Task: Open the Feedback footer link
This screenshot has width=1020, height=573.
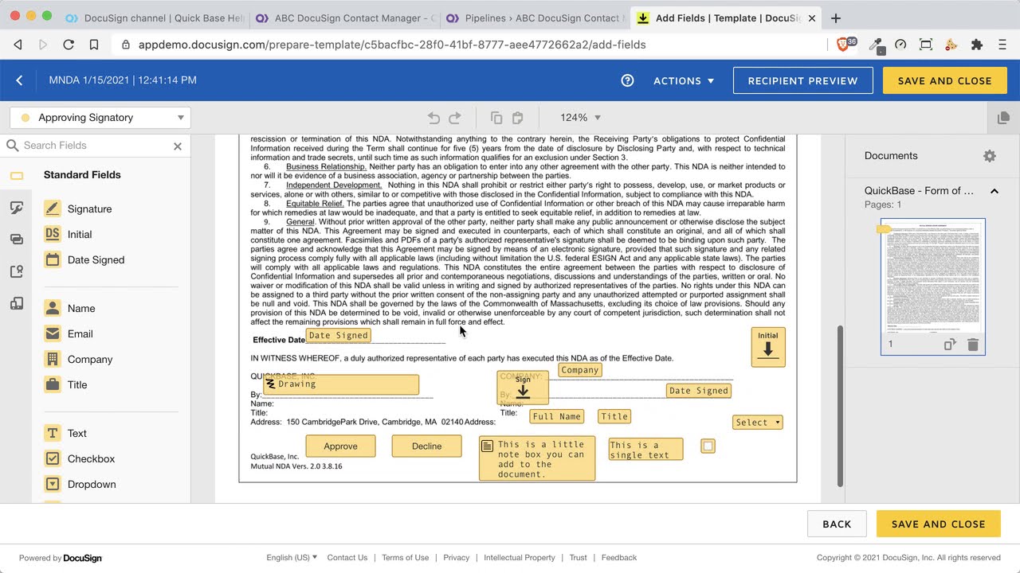Action: point(619,558)
